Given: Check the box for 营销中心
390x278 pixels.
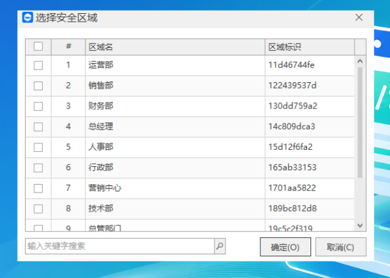Looking at the screenshot, I should tap(38, 188).
